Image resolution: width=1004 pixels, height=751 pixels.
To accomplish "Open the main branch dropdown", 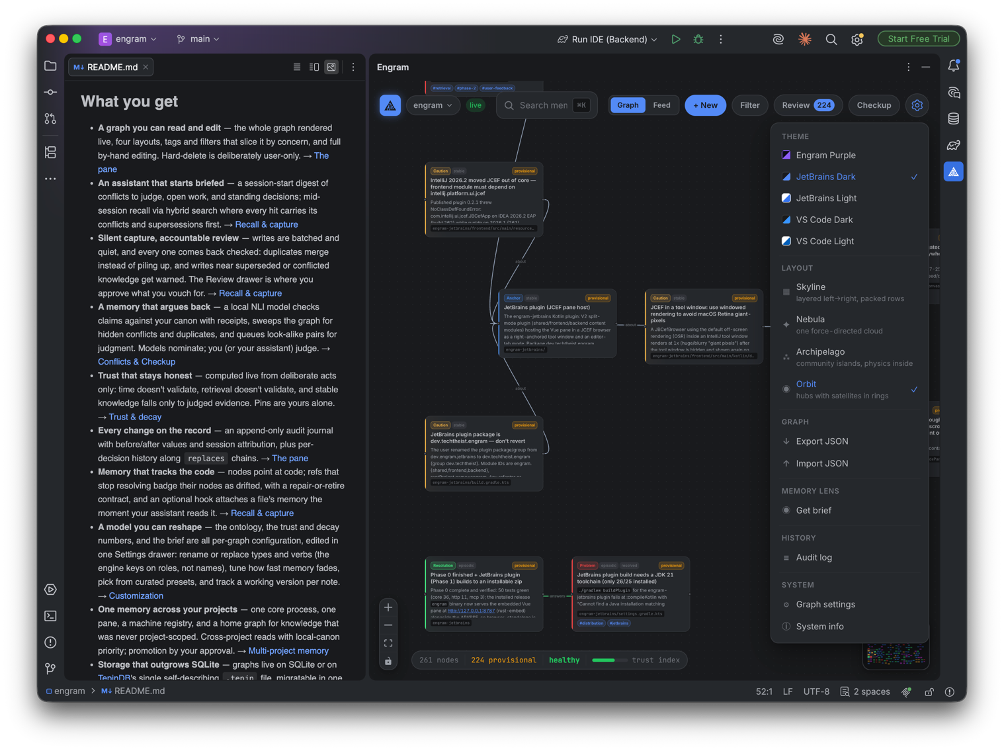I will coord(198,39).
